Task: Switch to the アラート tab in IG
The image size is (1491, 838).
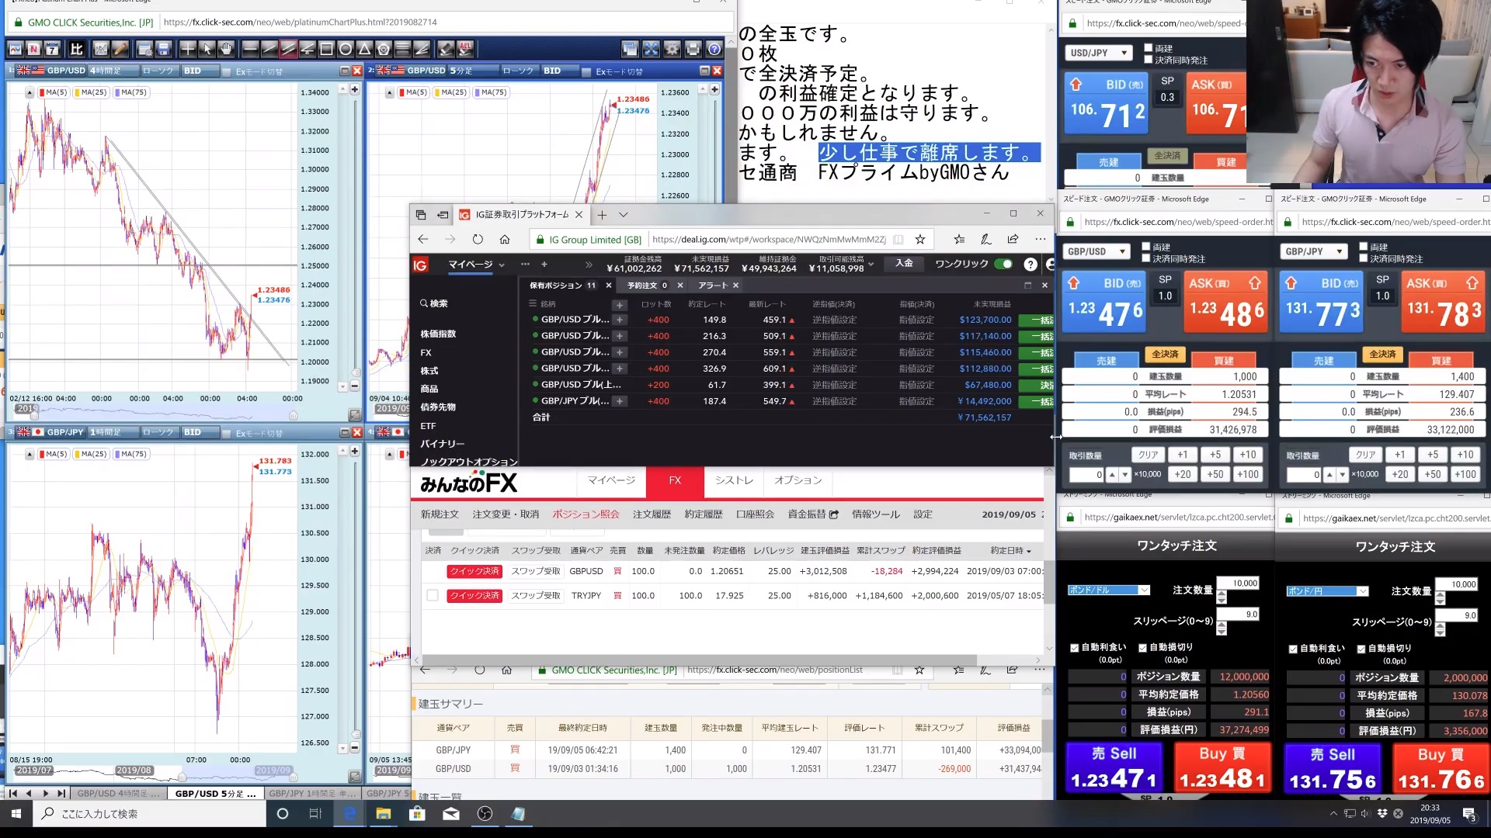Action: click(713, 286)
